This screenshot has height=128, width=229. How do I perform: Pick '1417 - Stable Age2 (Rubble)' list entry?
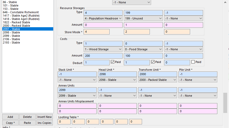coord(21,16)
